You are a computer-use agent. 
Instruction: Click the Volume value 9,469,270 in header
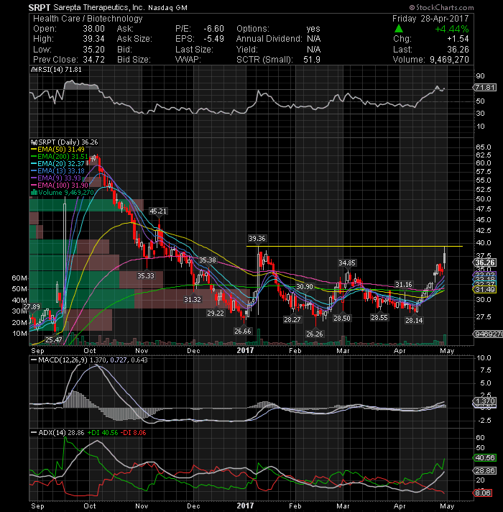449,60
